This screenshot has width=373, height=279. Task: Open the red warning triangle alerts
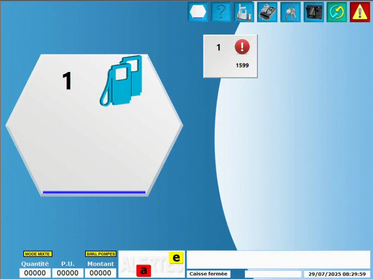click(360, 12)
